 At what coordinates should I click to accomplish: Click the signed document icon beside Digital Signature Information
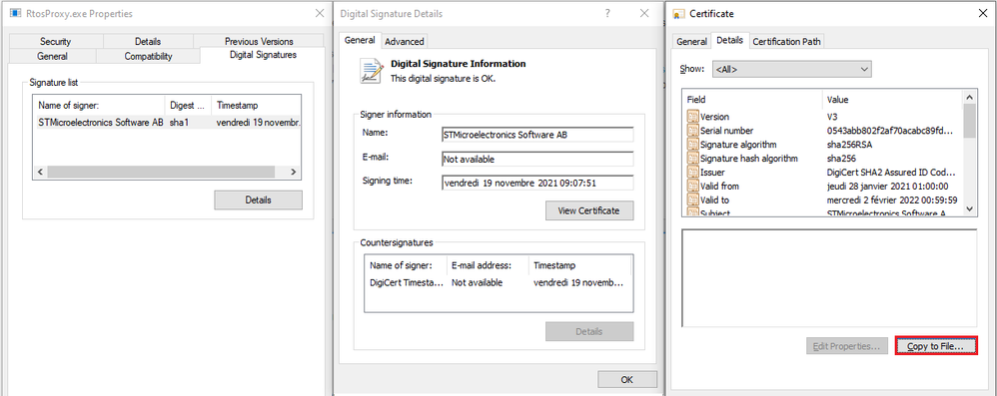[372, 71]
